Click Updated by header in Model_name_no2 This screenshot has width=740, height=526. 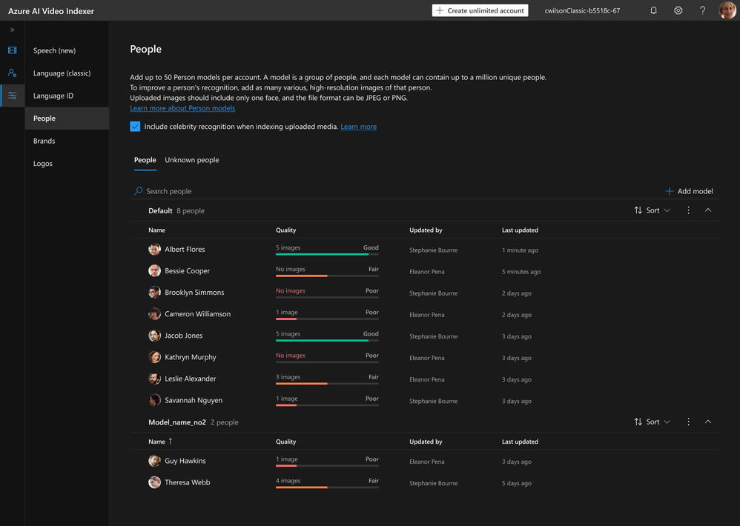[426, 442]
